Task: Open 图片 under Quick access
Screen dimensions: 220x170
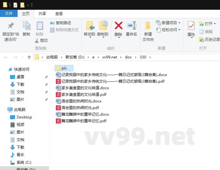Action: tap(17, 99)
